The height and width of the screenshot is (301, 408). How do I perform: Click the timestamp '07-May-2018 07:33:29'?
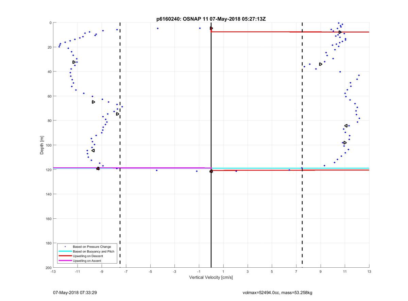(x=75, y=292)
